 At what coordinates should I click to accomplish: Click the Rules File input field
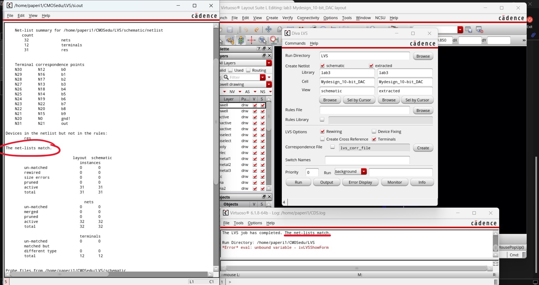pos(364,110)
